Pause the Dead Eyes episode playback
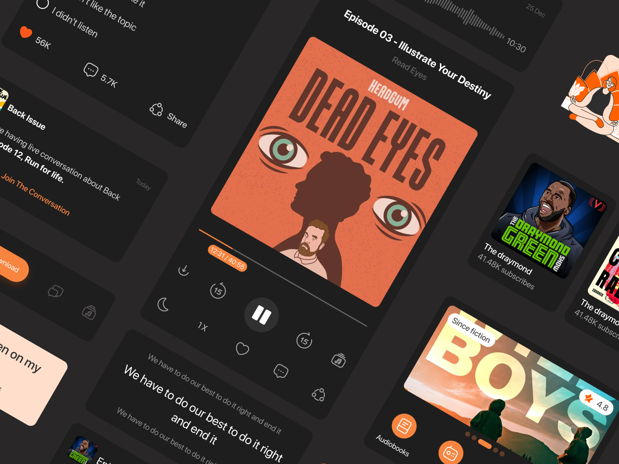The width and height of the screenshot is (619, 464). click(x=262, y=315)
